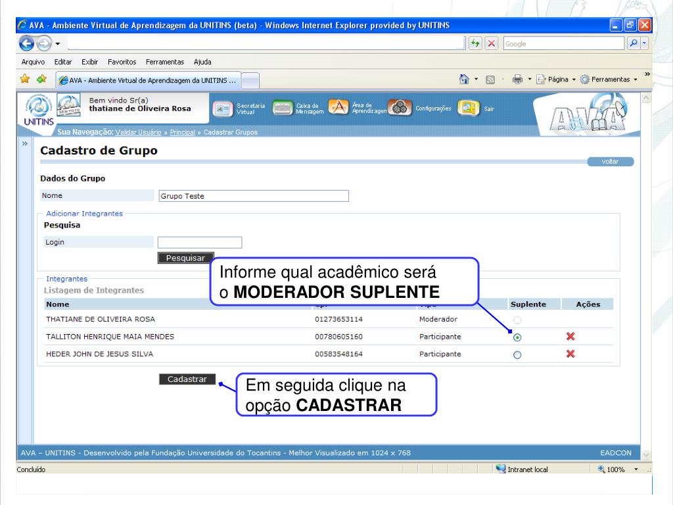Add to Favorites with star-plus icon
The width and height of the screenshot is (673, 505).
tap(41, 79)
